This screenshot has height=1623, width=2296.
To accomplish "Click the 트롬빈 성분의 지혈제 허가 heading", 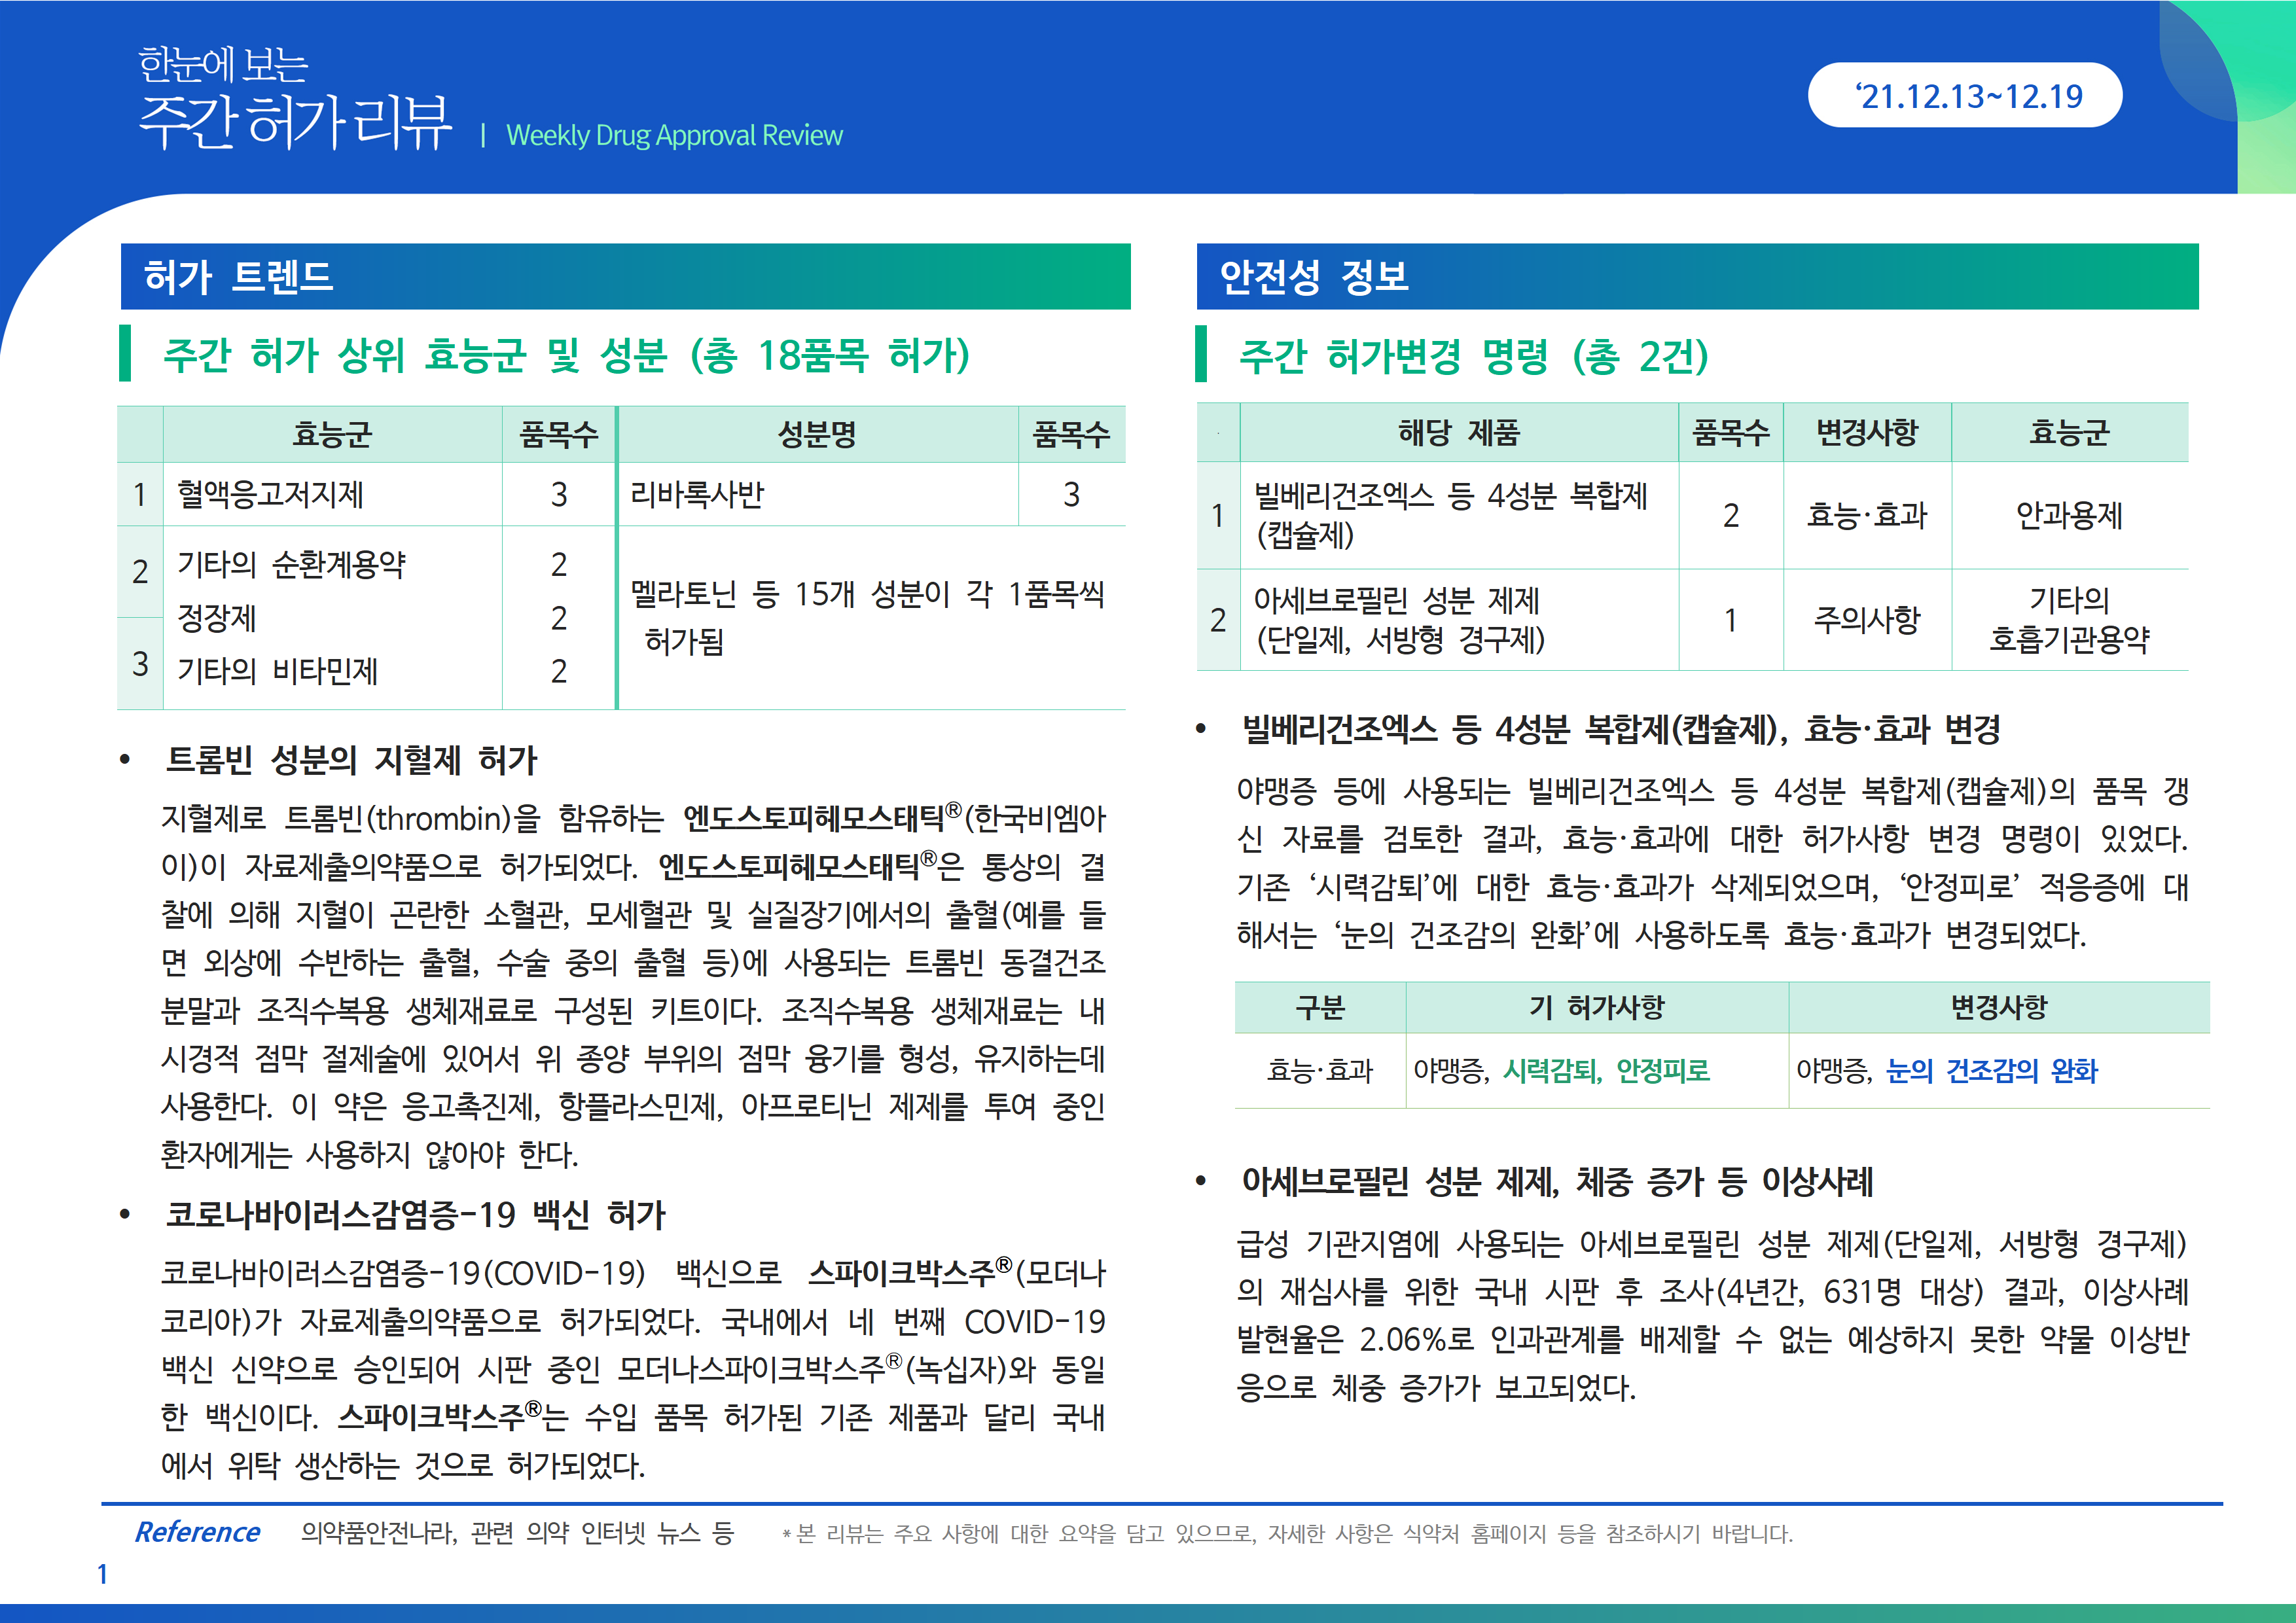I will coord(351,760).
